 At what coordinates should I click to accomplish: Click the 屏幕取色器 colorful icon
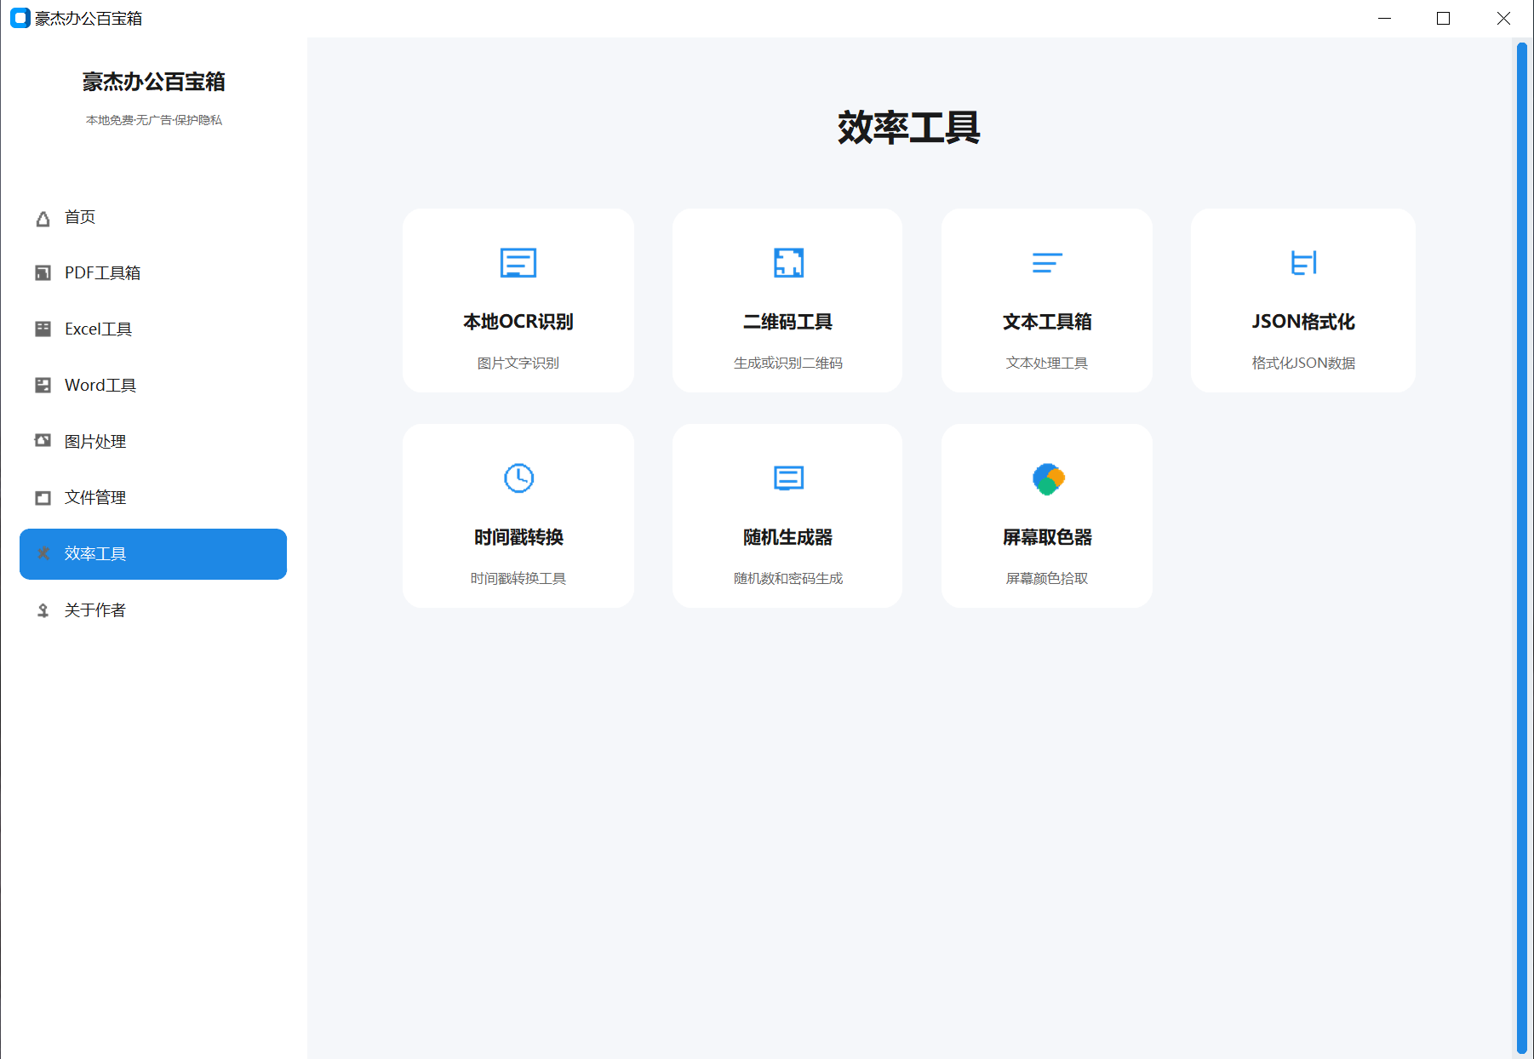(x=1048, y=479)
